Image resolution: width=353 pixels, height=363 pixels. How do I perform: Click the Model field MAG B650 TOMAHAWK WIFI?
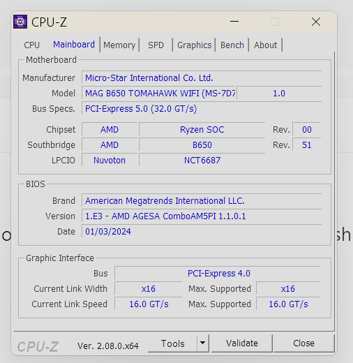(159, 93)
